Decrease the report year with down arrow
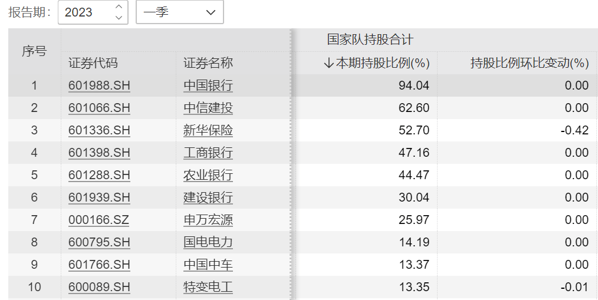The width and height of the screenshot is (598, 300). 119,18
